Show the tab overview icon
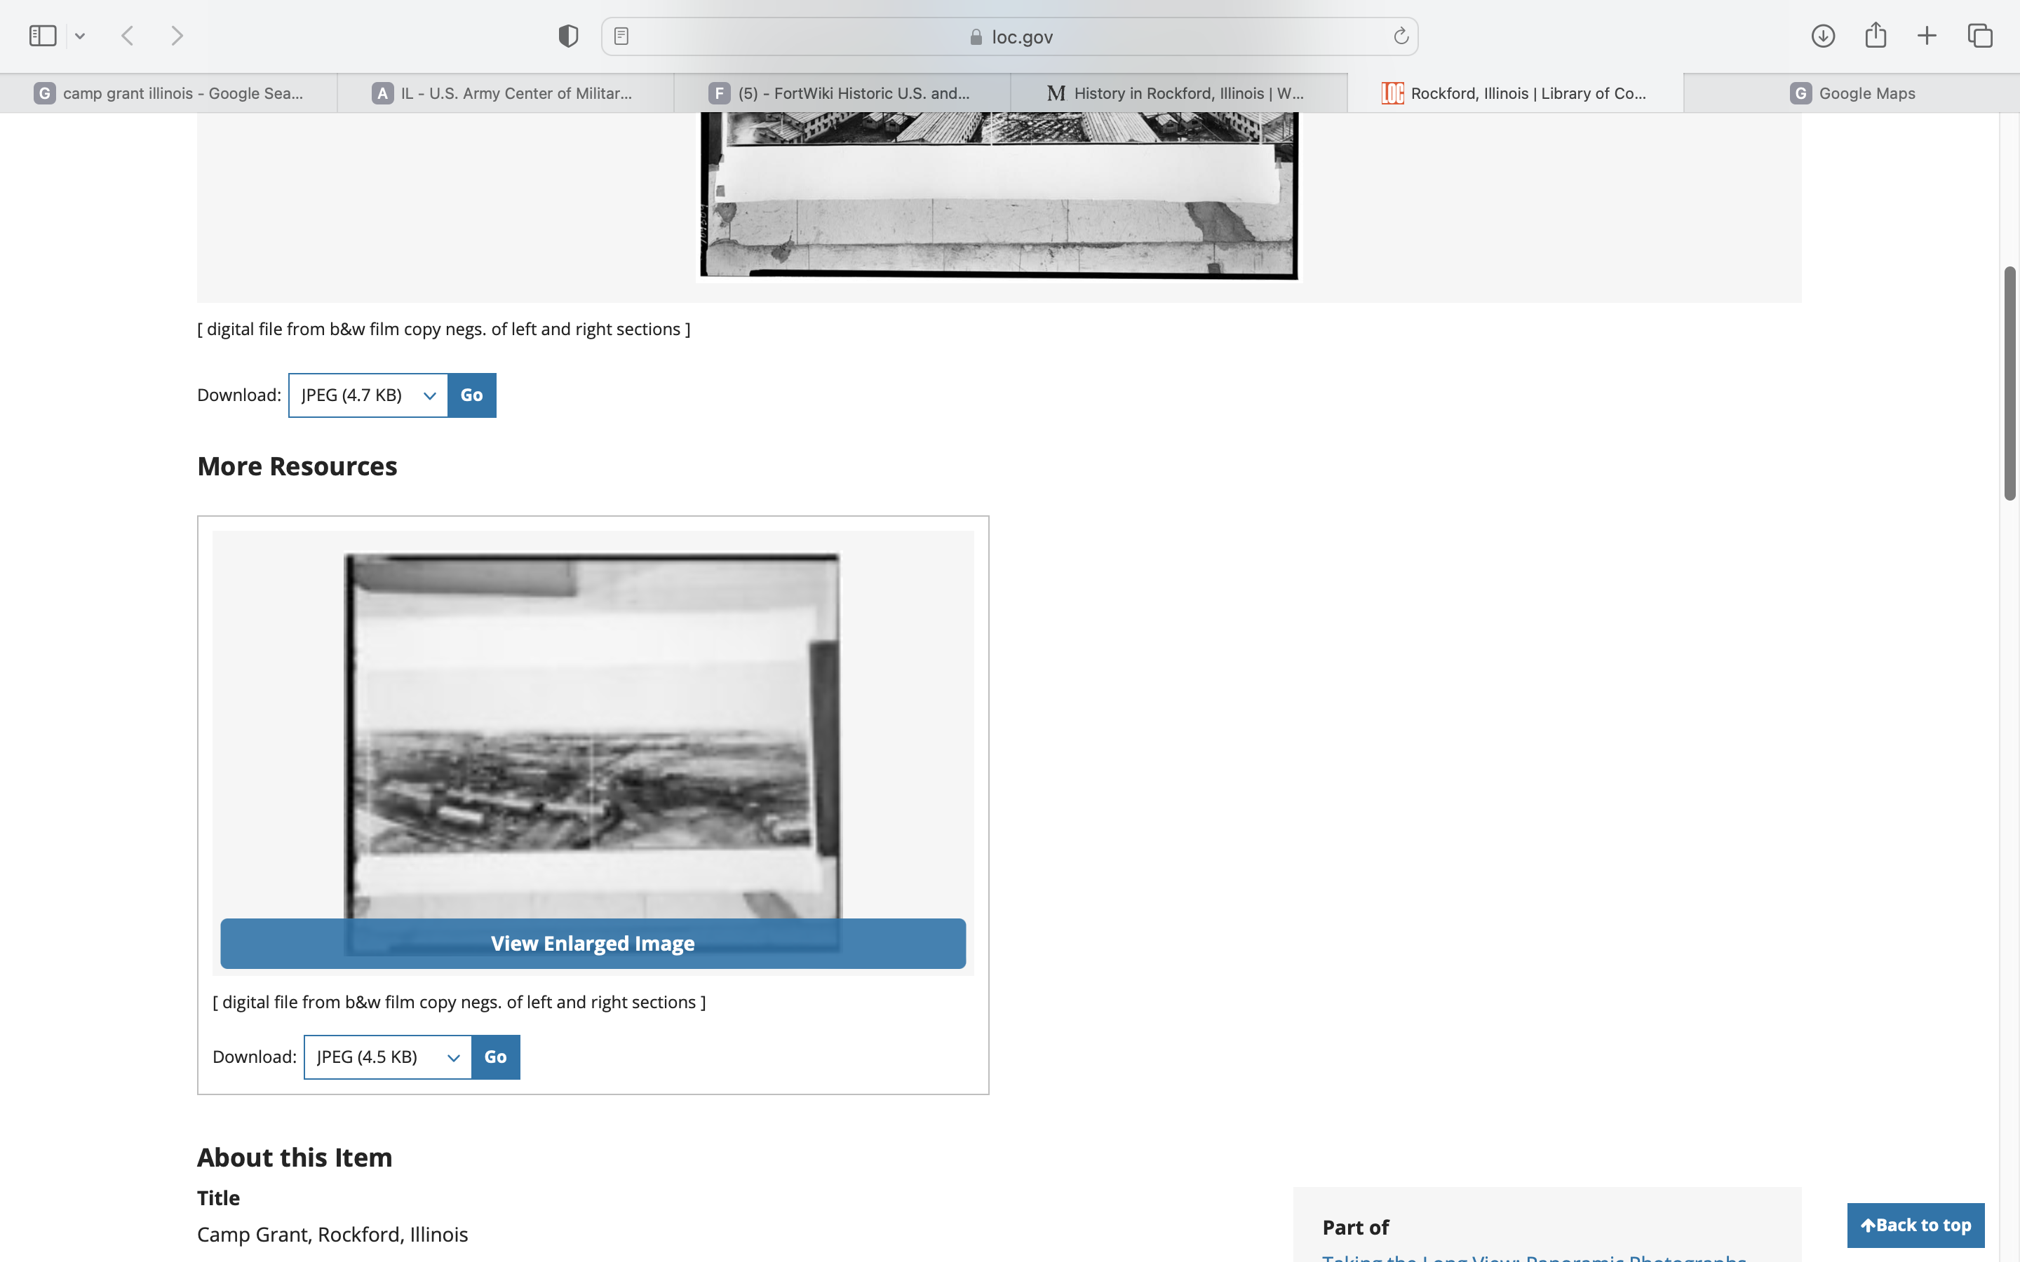 coord(1980,36)
